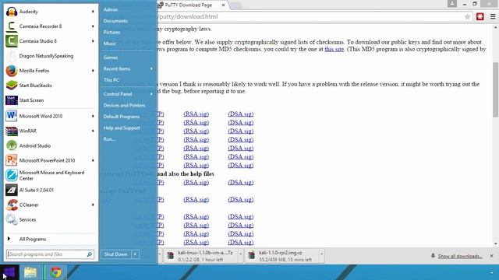The image size is (499, 280).
Task: Click the Windows Start button
Action: pyautogui.click(x=9, y=272)
